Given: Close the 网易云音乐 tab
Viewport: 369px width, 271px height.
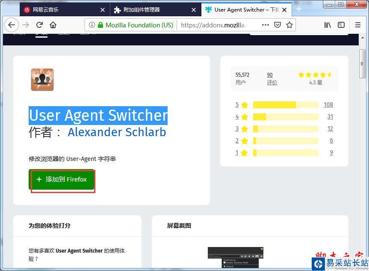Looking at the screenshot, I should coord(103,10).
